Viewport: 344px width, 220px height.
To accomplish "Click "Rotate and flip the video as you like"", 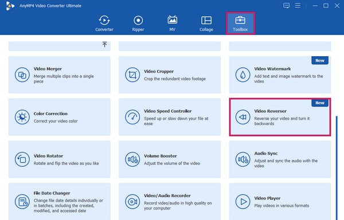I will click(x=67, y=163).
